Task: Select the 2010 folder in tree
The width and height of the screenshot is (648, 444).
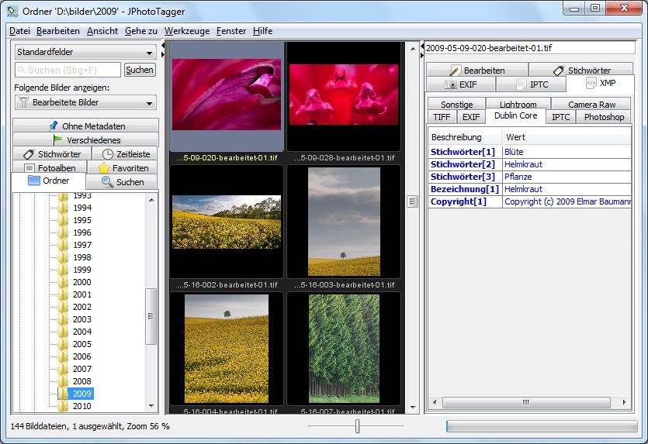Action: (x=81, y=406)
